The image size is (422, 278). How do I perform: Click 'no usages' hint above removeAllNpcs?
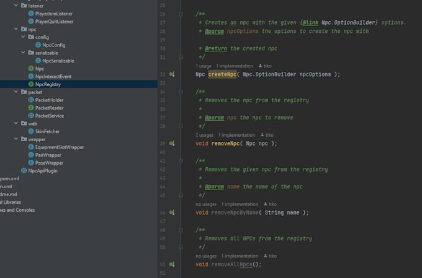click(206, 256)
